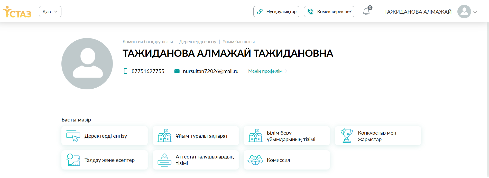Select the Деректерді енгізу role
The image size is (489, 178).
coord(198,42)
